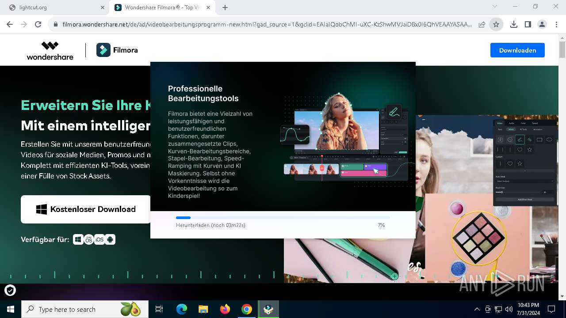Open the notifications center icon
Image resolution: width=566 pixels, height=318 pixels.
[x=551, y=309]
